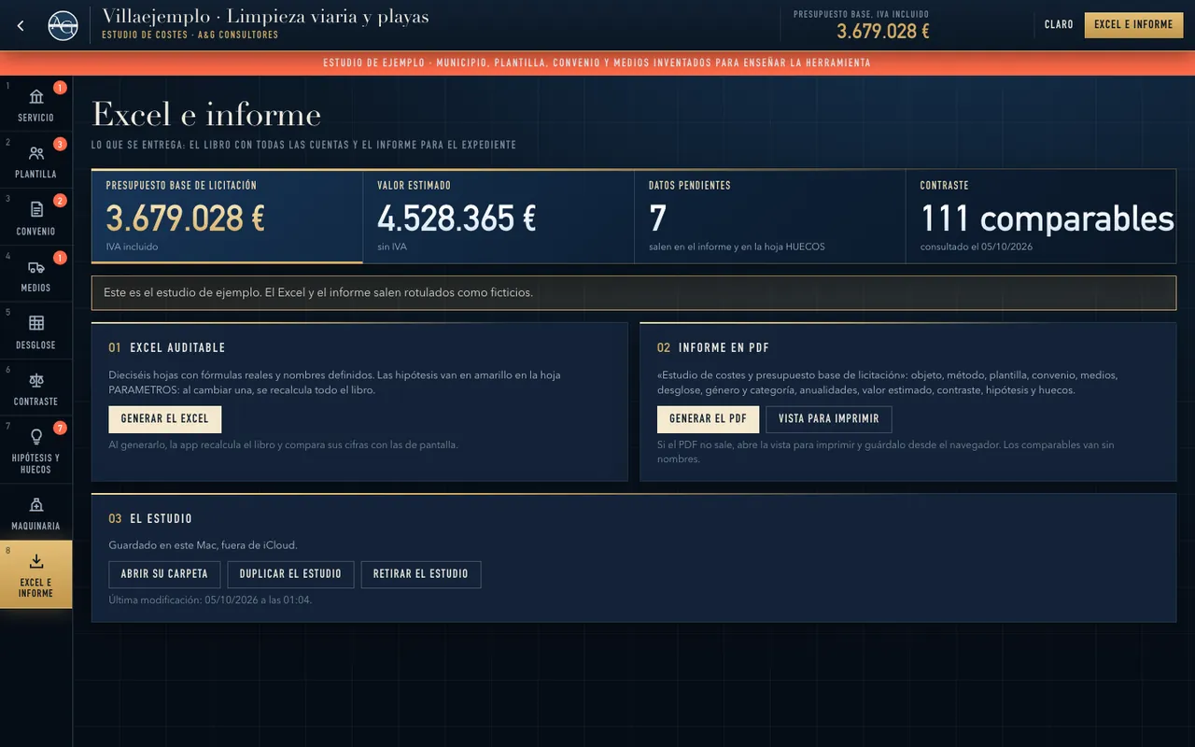Click Retirar el estudio
The height and width of the screenshot is (747, 1195).
pyautogui.click(x=421, y=574)
